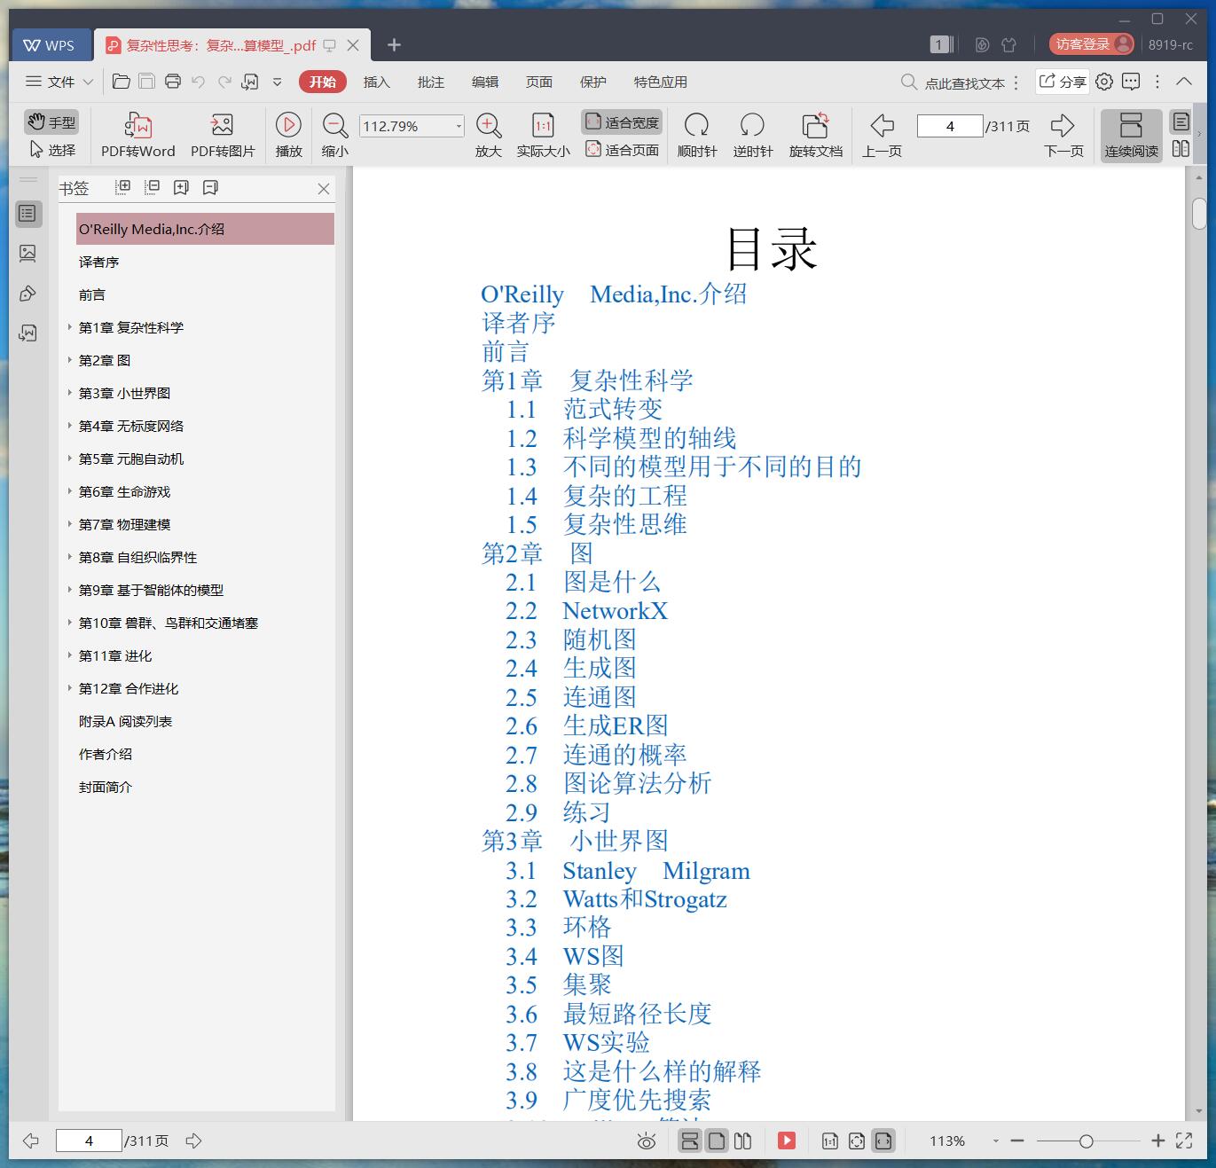Activate the Select tool
The width and height of the screenshot is (1216, 1168).
(51, 150)
